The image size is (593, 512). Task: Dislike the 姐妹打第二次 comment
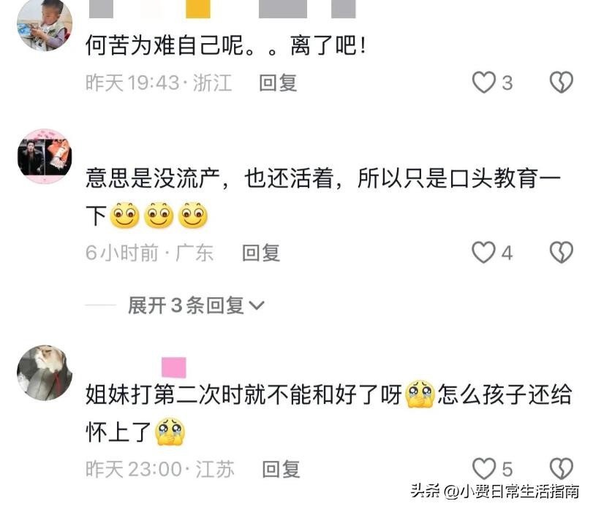tap(562, 469)
